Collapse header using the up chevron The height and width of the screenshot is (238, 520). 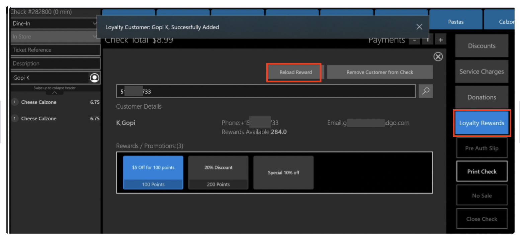pos(55,93)
